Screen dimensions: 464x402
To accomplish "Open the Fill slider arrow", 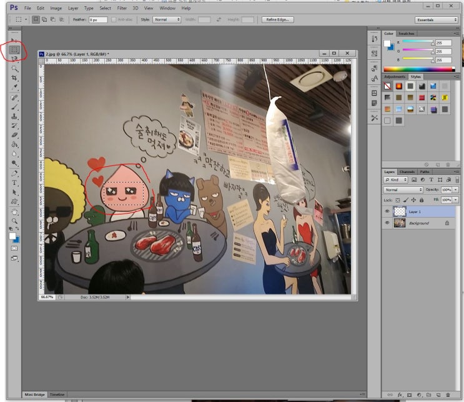I will coord(456,200).
